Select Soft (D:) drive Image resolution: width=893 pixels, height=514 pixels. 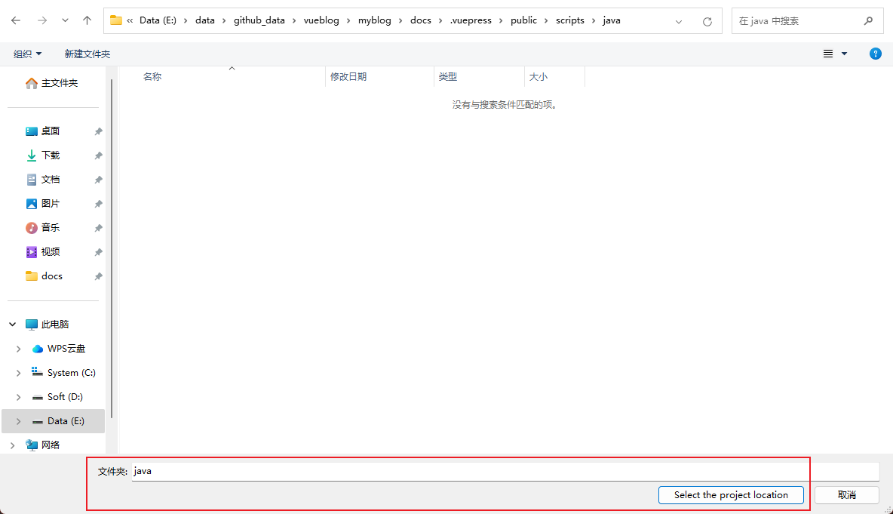pos(57,397)
